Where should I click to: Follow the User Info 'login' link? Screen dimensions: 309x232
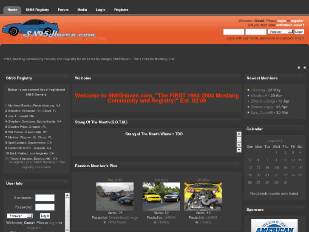54,223
